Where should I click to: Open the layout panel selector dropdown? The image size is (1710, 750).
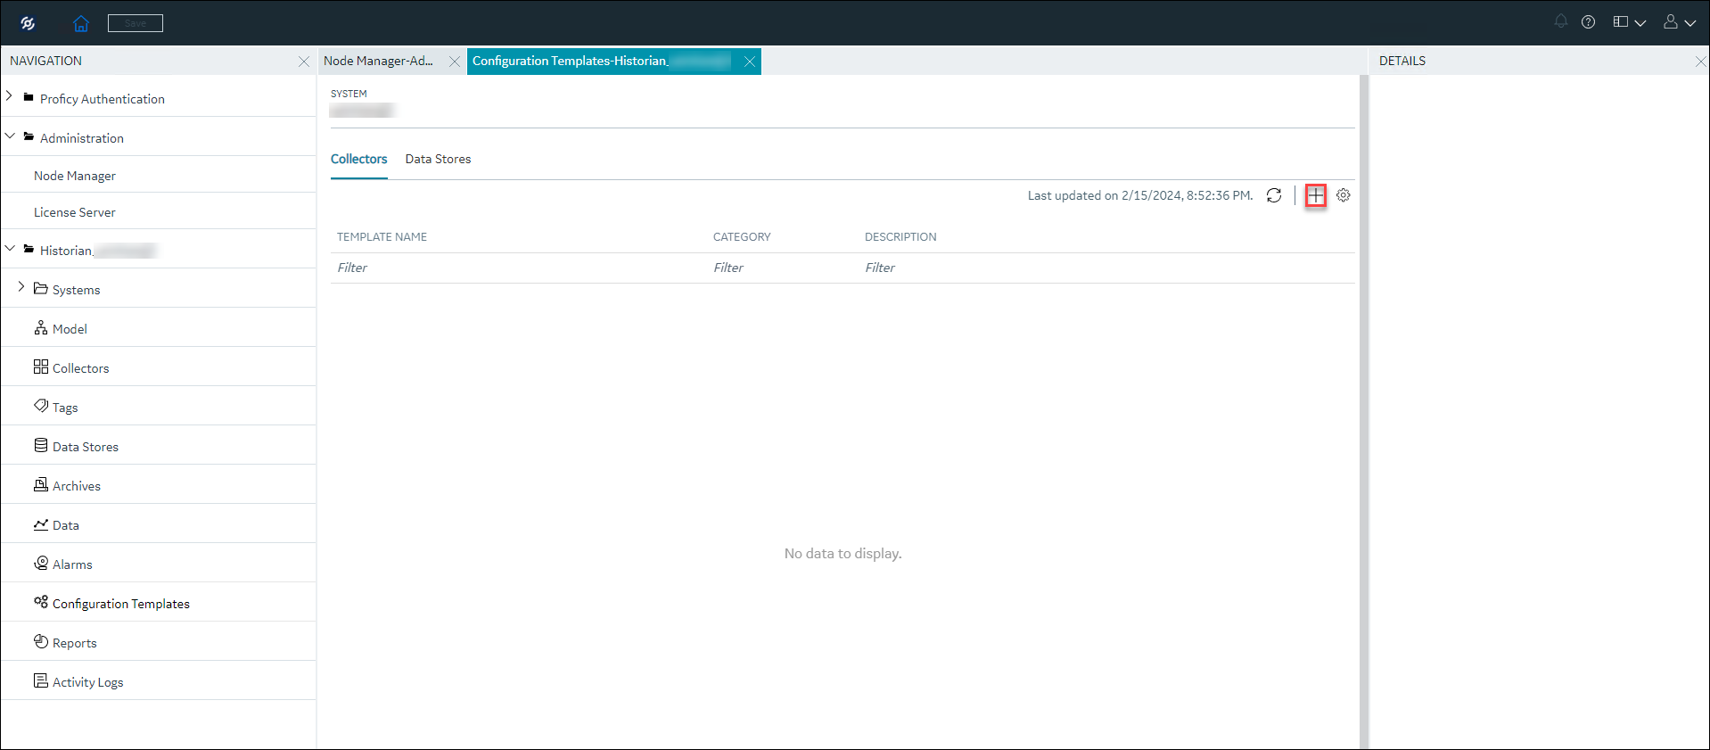pos(1629,22)
